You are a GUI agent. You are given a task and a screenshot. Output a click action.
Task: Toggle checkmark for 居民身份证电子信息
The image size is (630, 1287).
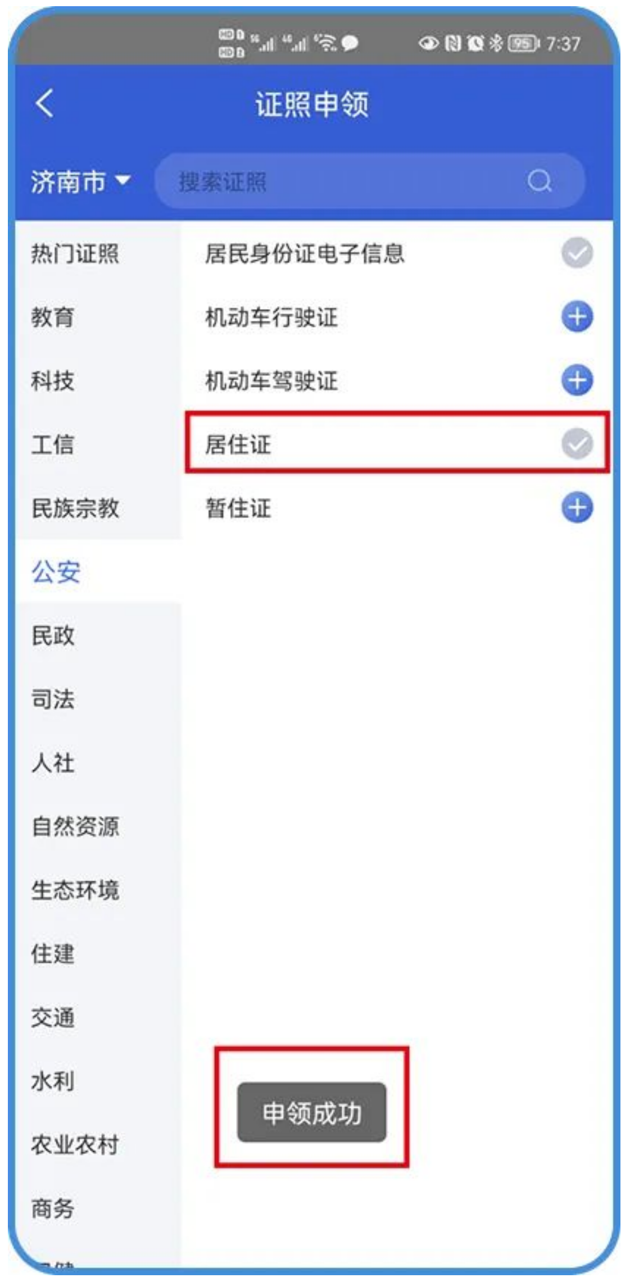click(x=577, y=253)
